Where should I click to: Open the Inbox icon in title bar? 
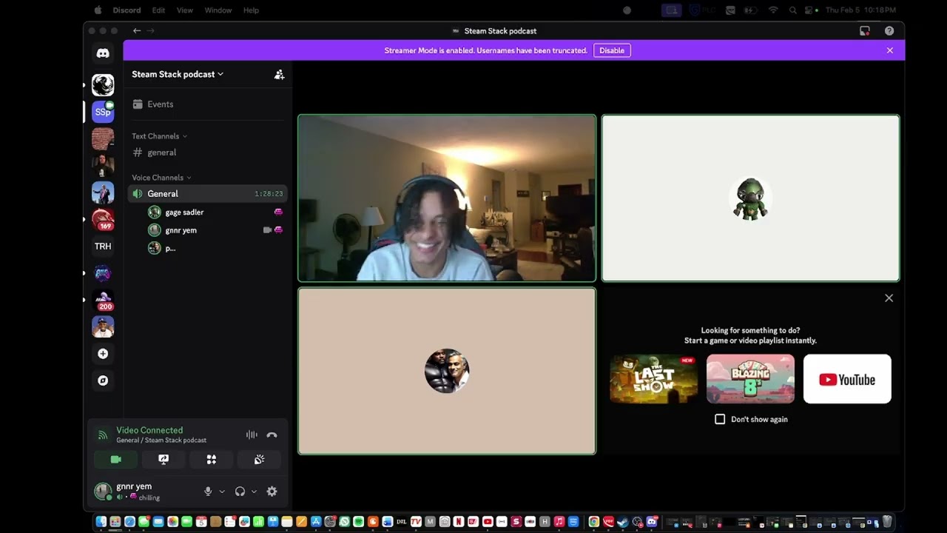pyautogui.click(x=864, y=31)
